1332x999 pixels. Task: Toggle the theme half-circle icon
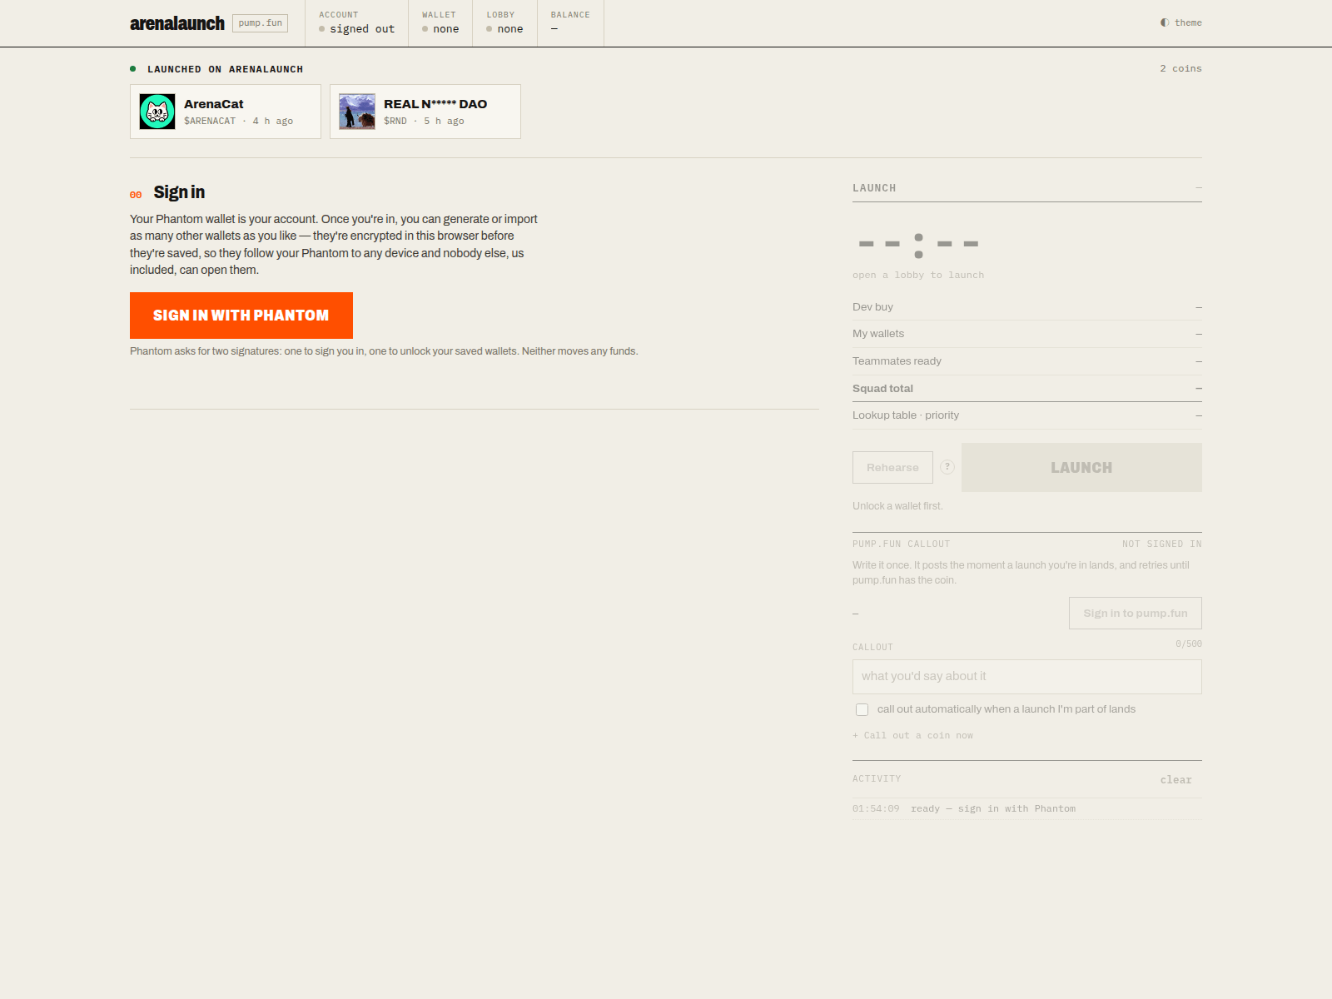[1165, 22]
